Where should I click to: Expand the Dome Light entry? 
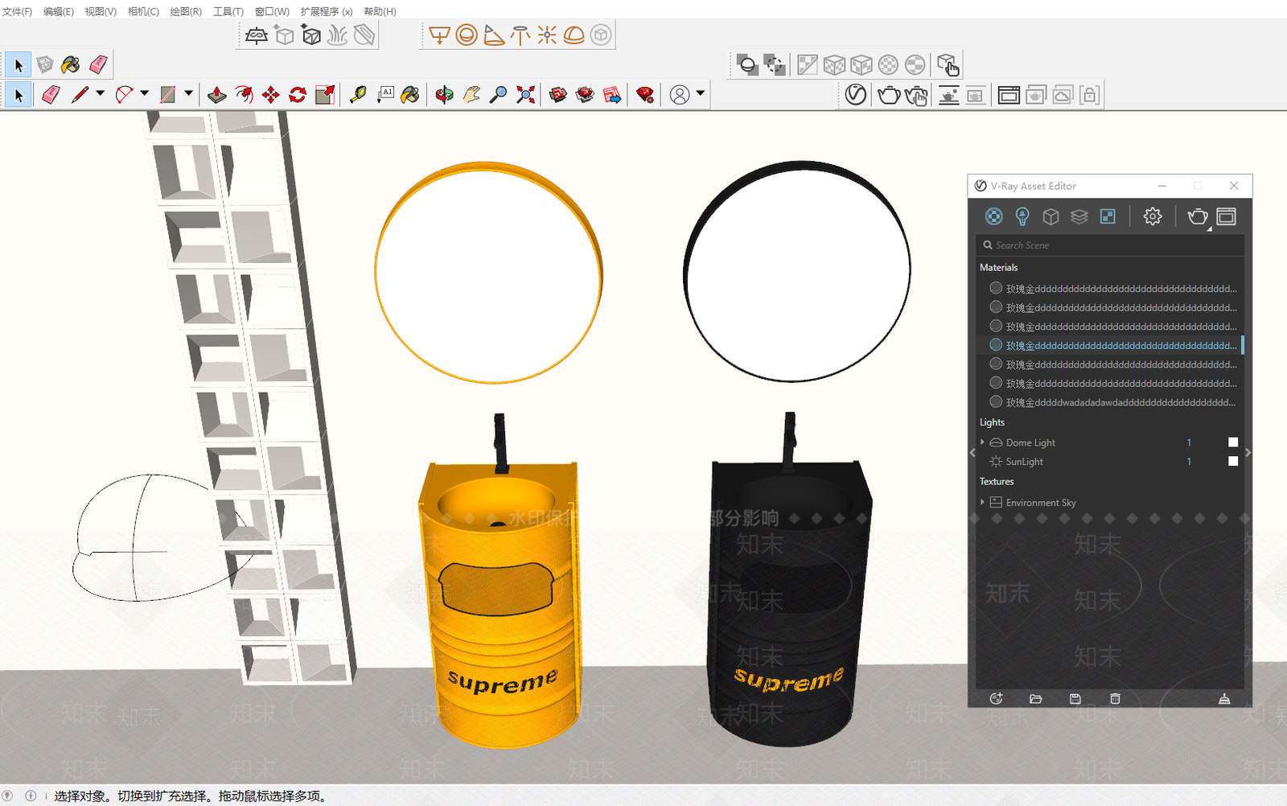pos(982,442)
